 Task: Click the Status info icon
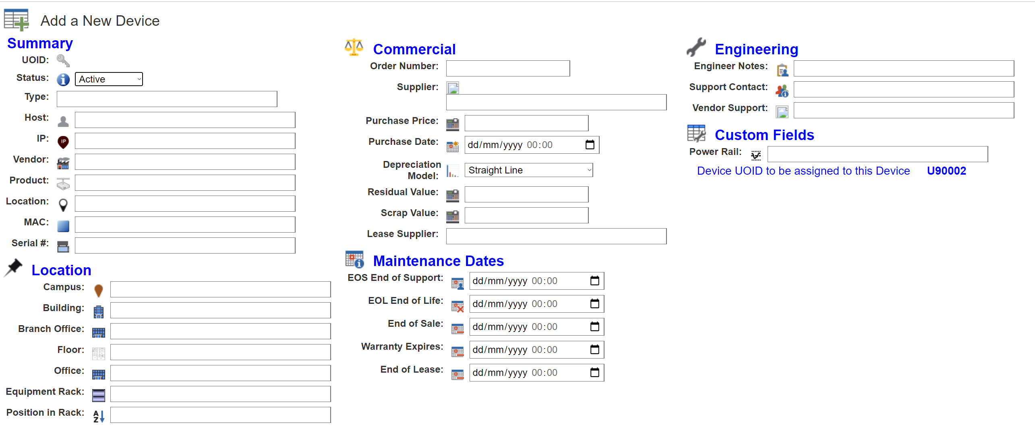(63, 80)
